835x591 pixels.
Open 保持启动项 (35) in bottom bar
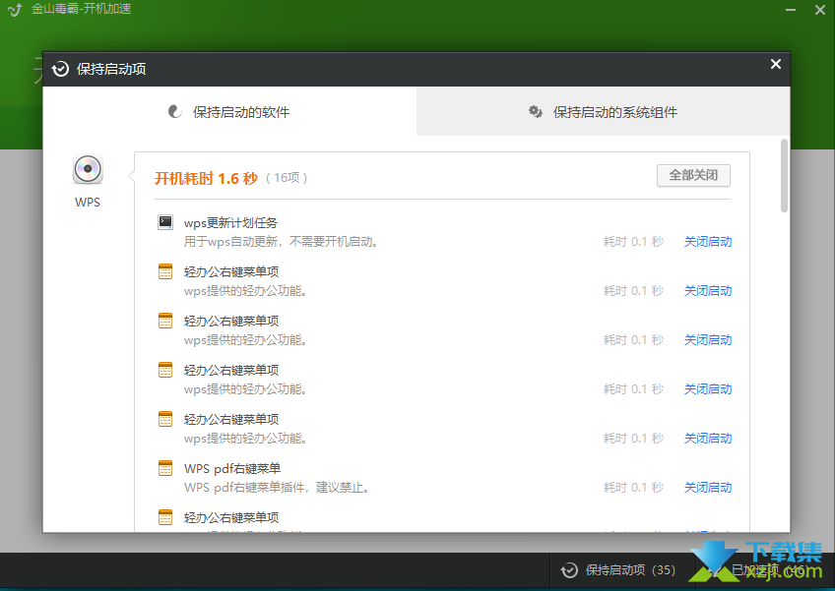(x=618, y=570)
